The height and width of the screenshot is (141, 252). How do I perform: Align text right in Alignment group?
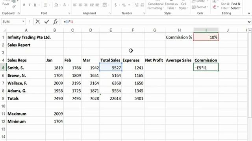(x=86, y=5)
